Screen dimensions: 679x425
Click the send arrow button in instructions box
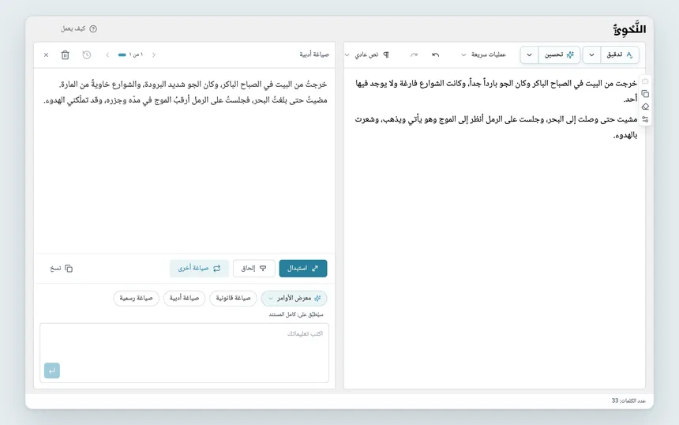click(52, 370)
